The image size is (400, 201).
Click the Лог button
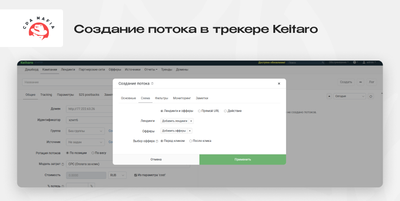click(x=371, y=82)
